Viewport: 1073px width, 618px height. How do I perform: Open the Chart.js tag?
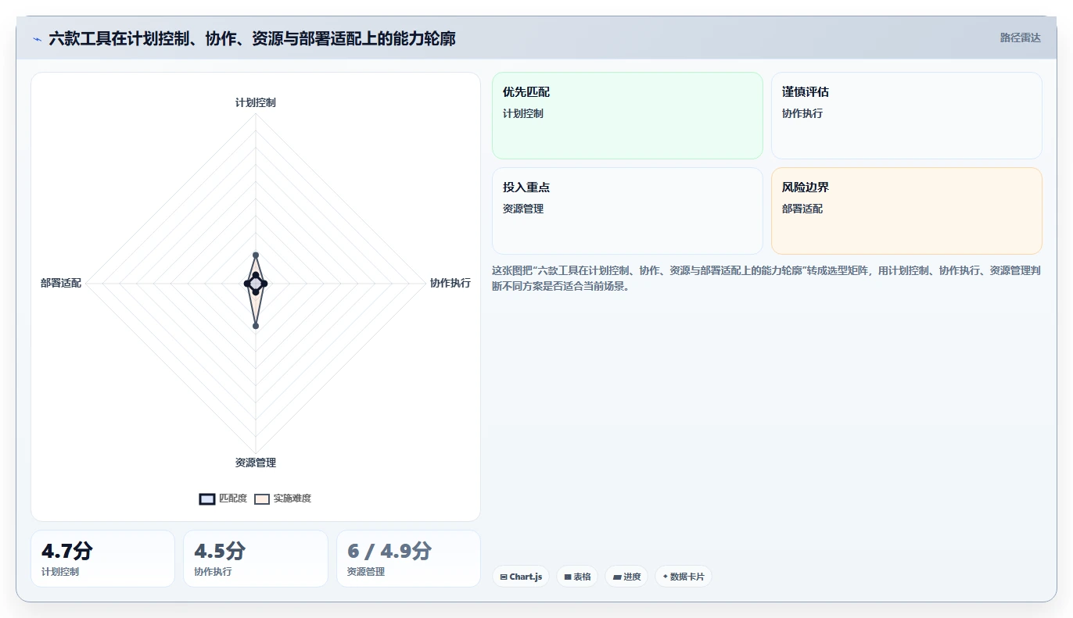[521, 577]
